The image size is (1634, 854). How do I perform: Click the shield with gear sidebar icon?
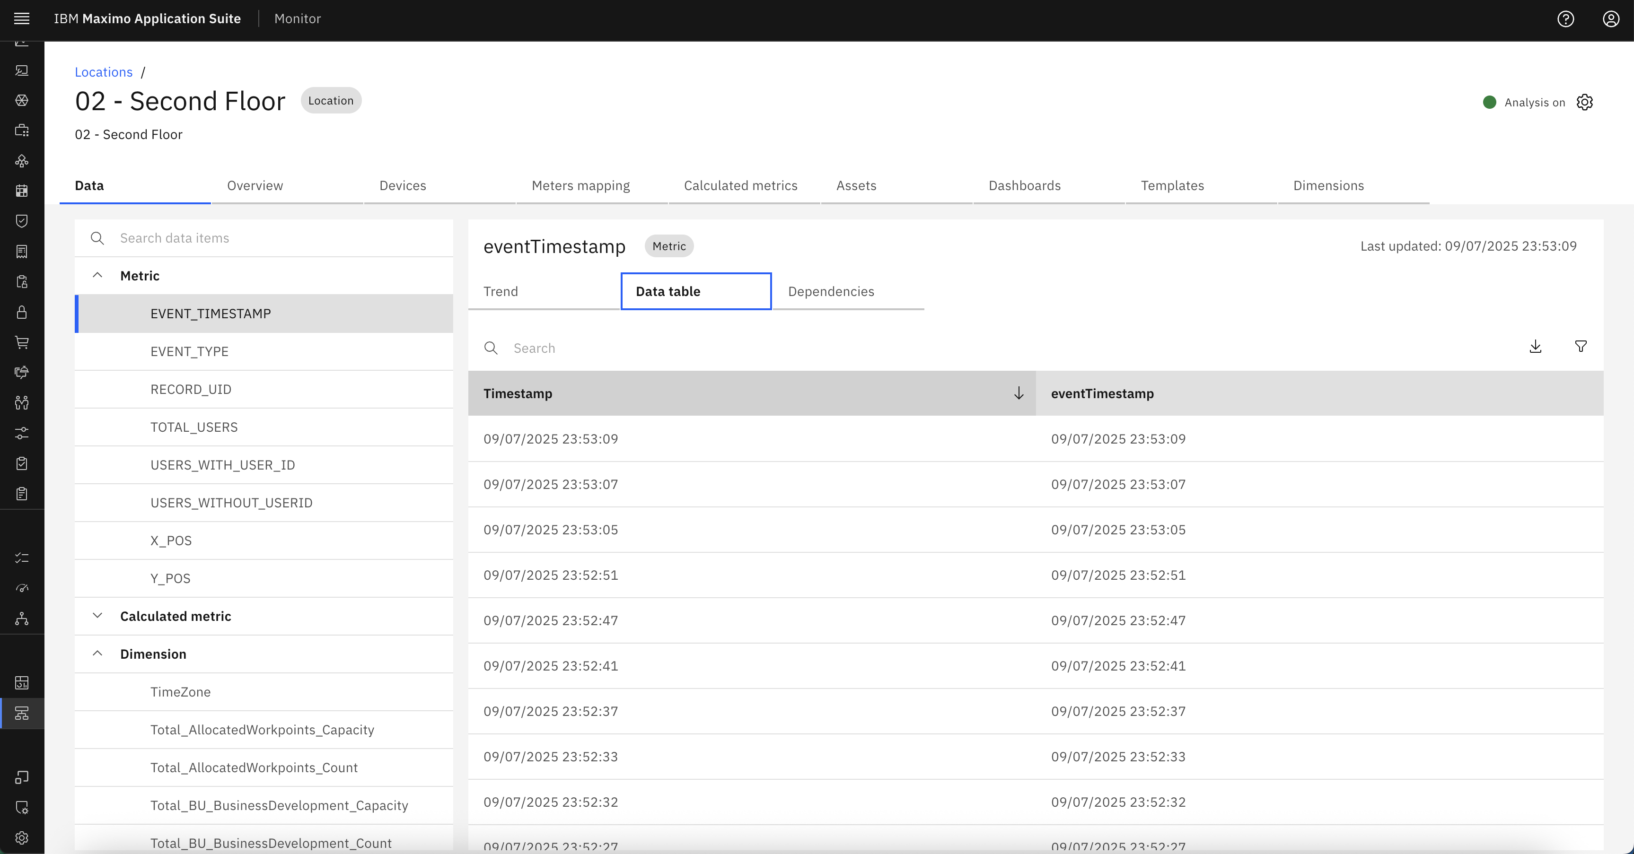[x=22, y=808]
